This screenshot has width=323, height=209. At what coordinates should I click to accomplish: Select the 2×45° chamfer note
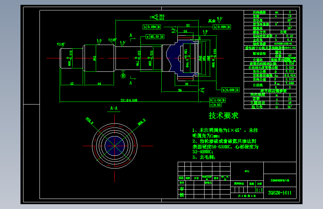click(61, 44)
